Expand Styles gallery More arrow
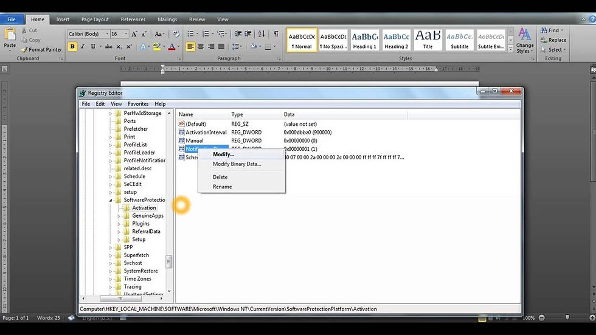The height and width of the screenshot is (335, 596). click(x=510, y=49)
